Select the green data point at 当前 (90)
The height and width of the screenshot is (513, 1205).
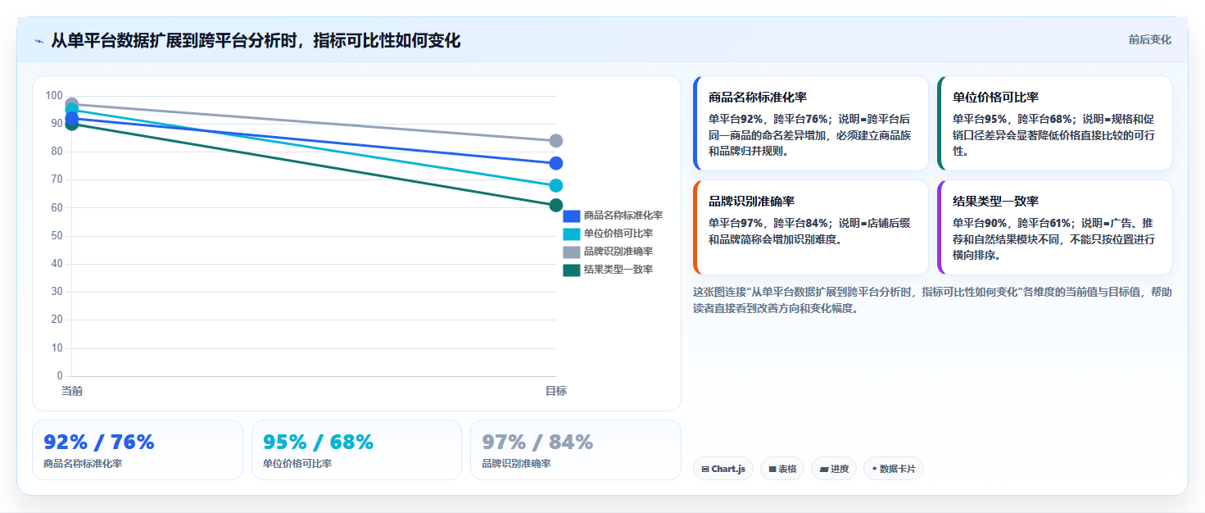click(72, 124)
